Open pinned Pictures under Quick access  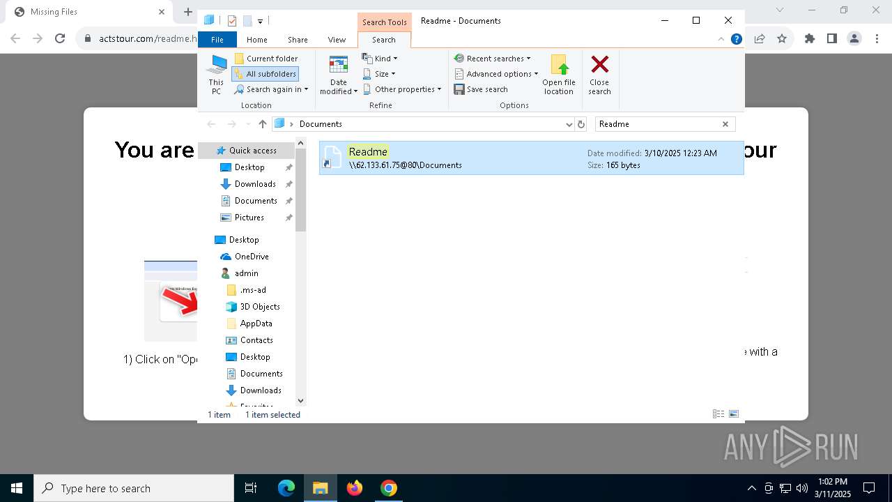click(249, 218)
